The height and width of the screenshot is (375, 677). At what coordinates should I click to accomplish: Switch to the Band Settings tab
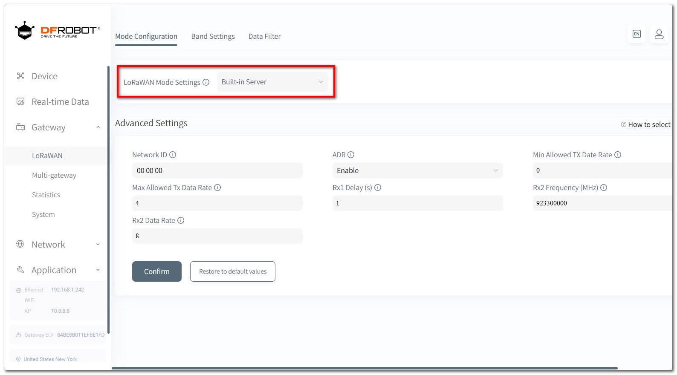coord(213,37)
